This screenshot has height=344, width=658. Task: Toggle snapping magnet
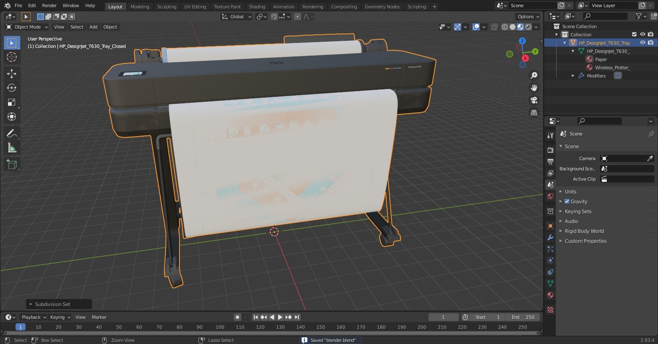pyautogui.click(x=274, y=16)
